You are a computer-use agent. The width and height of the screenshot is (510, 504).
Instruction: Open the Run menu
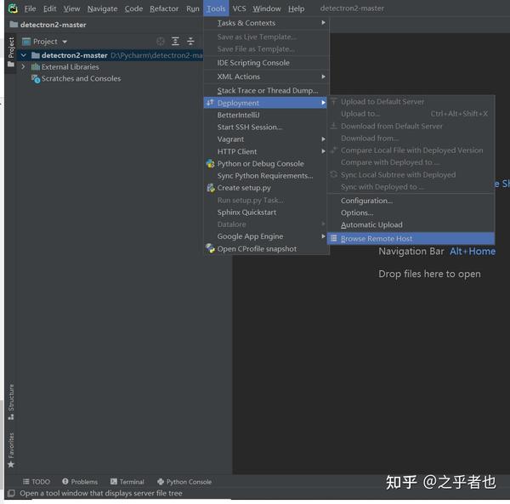point(193,8)
